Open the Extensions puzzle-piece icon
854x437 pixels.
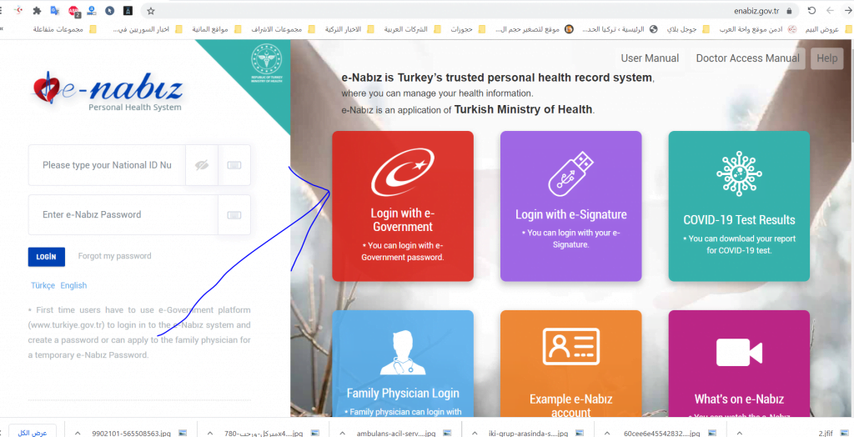point(37,10)
